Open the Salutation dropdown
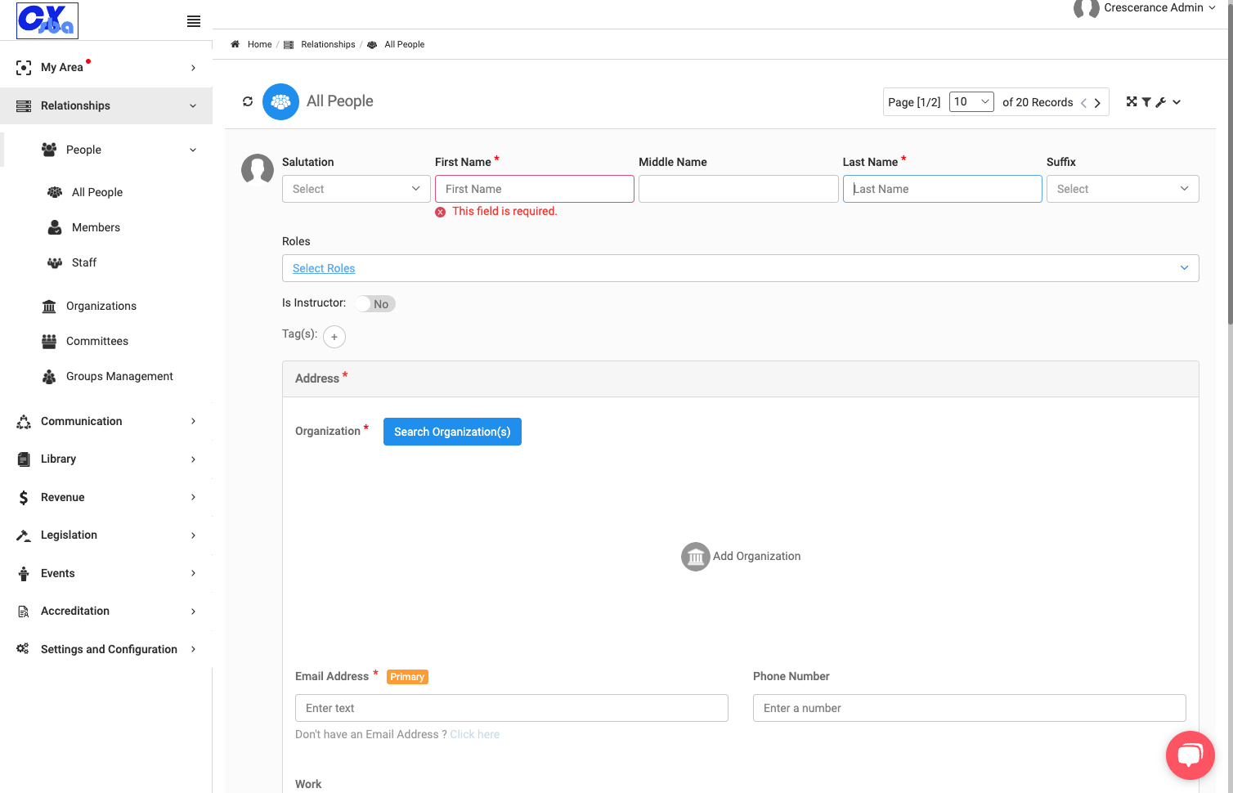1233x793 pixels. coord(356,189)
